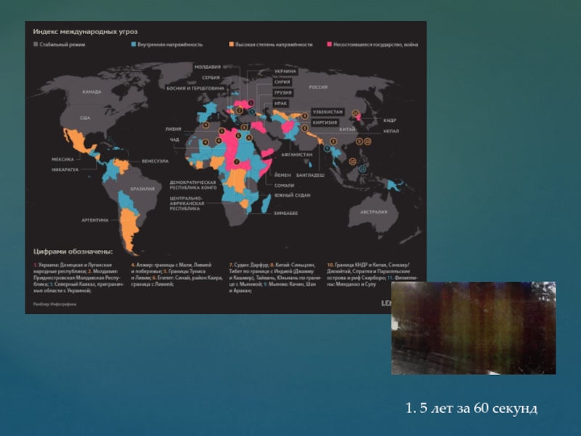Click the 'ЗИМБАБВЕ' map label
The height and width of the screenshot is (436, 581).
[x=285, y=214]
